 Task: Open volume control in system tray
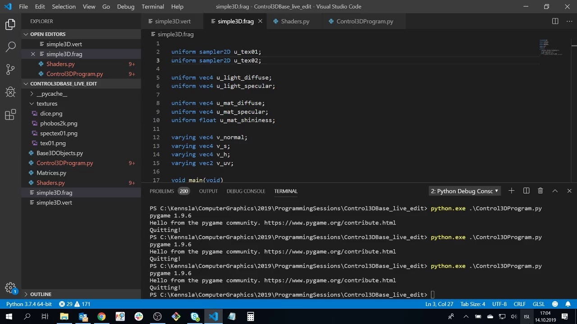[x=513, y=317]
